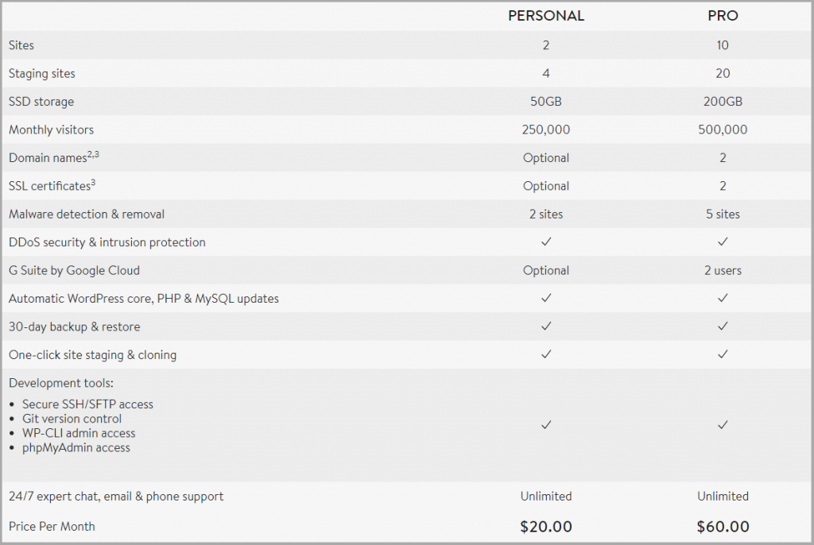Click Personal one-click site staging checkmark
This screenshot has width=814, height=545.
(546, 354)
